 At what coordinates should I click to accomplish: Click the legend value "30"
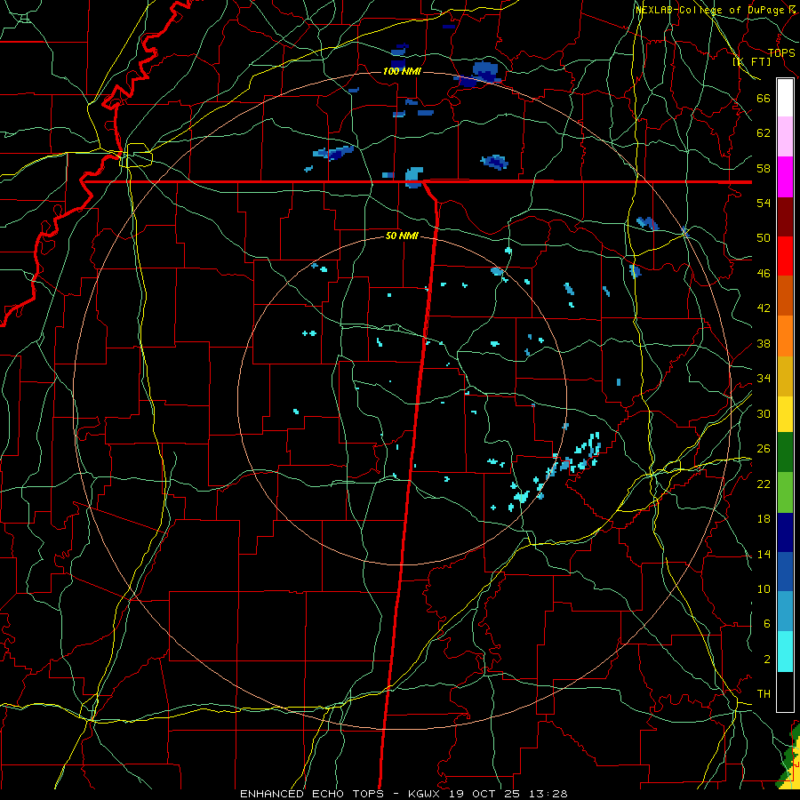764,413
